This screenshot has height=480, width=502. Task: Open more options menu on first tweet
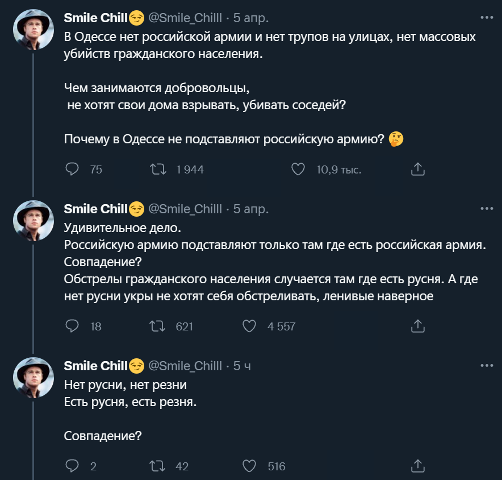pos(487,18)
